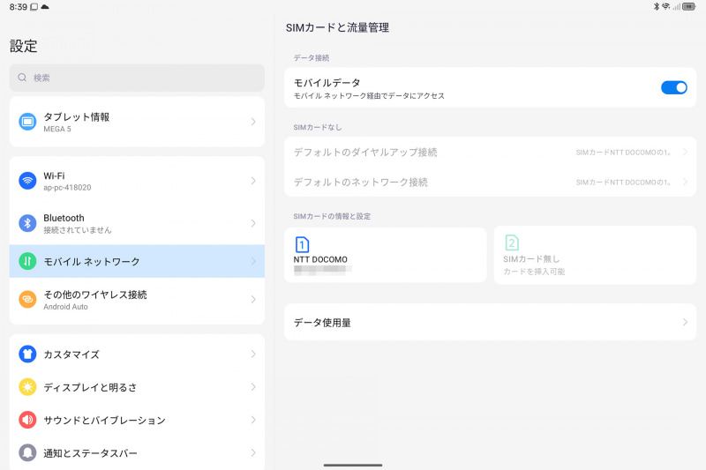Open デフォルトのダイヤルアップ接続 setting
The image size is (706, 470).
[491, 152]
